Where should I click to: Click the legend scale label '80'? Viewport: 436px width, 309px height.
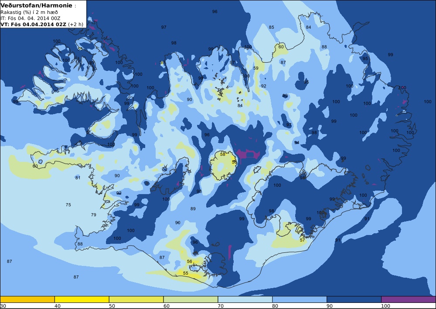(x=275, y=306)
